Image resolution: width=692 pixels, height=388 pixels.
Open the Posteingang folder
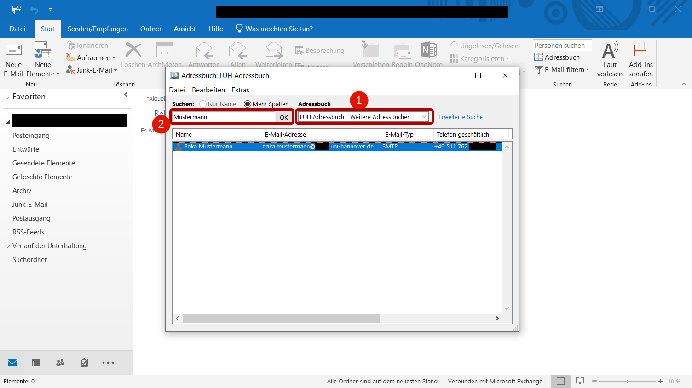pos(31,136)
